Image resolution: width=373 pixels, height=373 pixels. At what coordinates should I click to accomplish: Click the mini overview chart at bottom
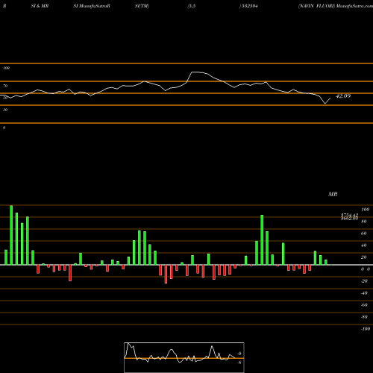click(x=184, y=357)
